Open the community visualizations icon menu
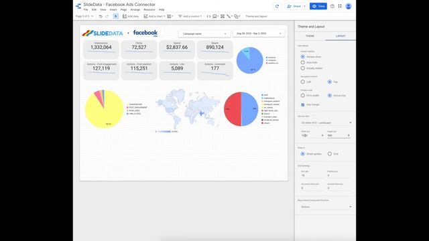The height and width of the screenshot is (241, 429). pos(170,16)
